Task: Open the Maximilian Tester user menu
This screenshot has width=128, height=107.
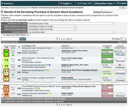Action: [104, 3]
